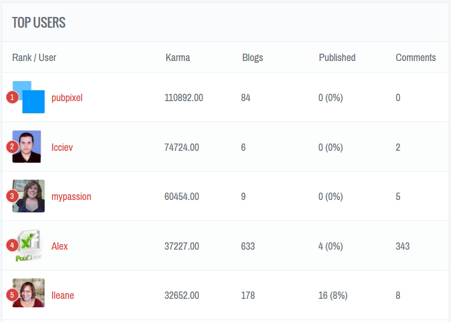Click the Karma column header
The height and width of the screenshot is (322, 451).
click(177, 58)
